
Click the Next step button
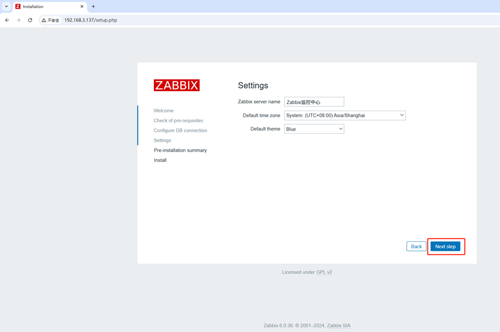(445, 246)
